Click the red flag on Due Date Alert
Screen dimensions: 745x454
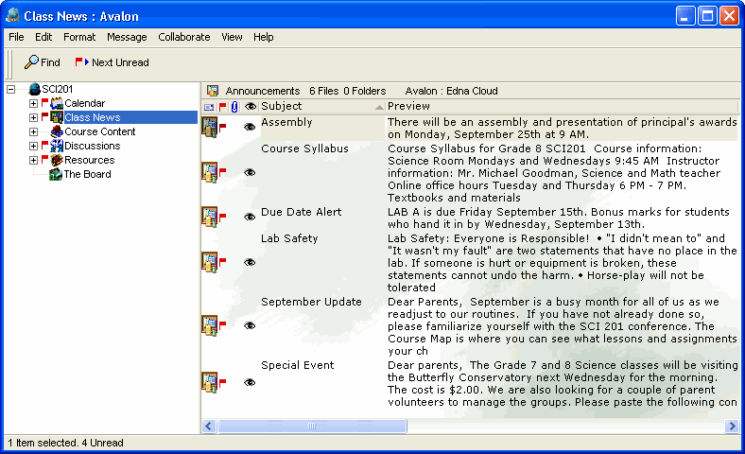[x=223, y=217]
